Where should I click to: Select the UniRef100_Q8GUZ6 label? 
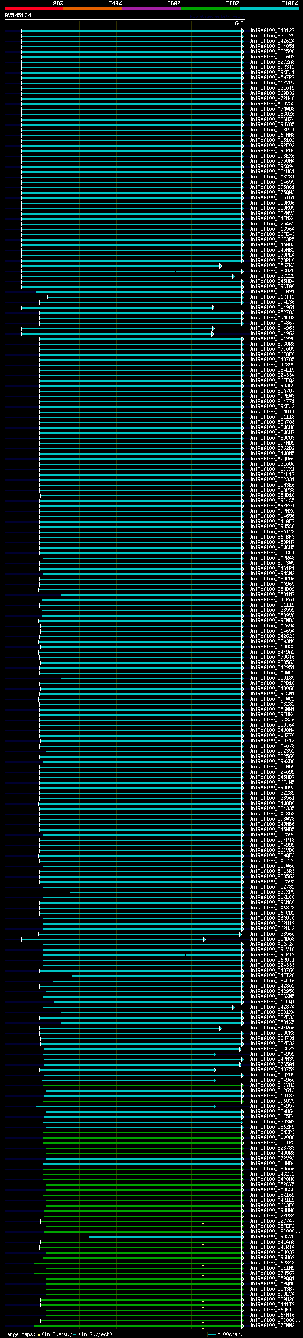tap(272, 114)
